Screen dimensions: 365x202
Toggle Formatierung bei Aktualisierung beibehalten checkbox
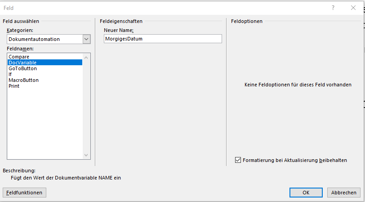238,160
